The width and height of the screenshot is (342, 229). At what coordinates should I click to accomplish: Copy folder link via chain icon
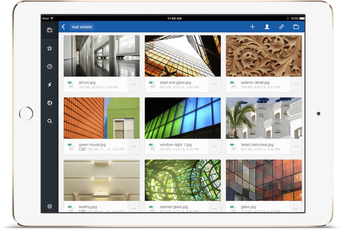pos(282,27)
